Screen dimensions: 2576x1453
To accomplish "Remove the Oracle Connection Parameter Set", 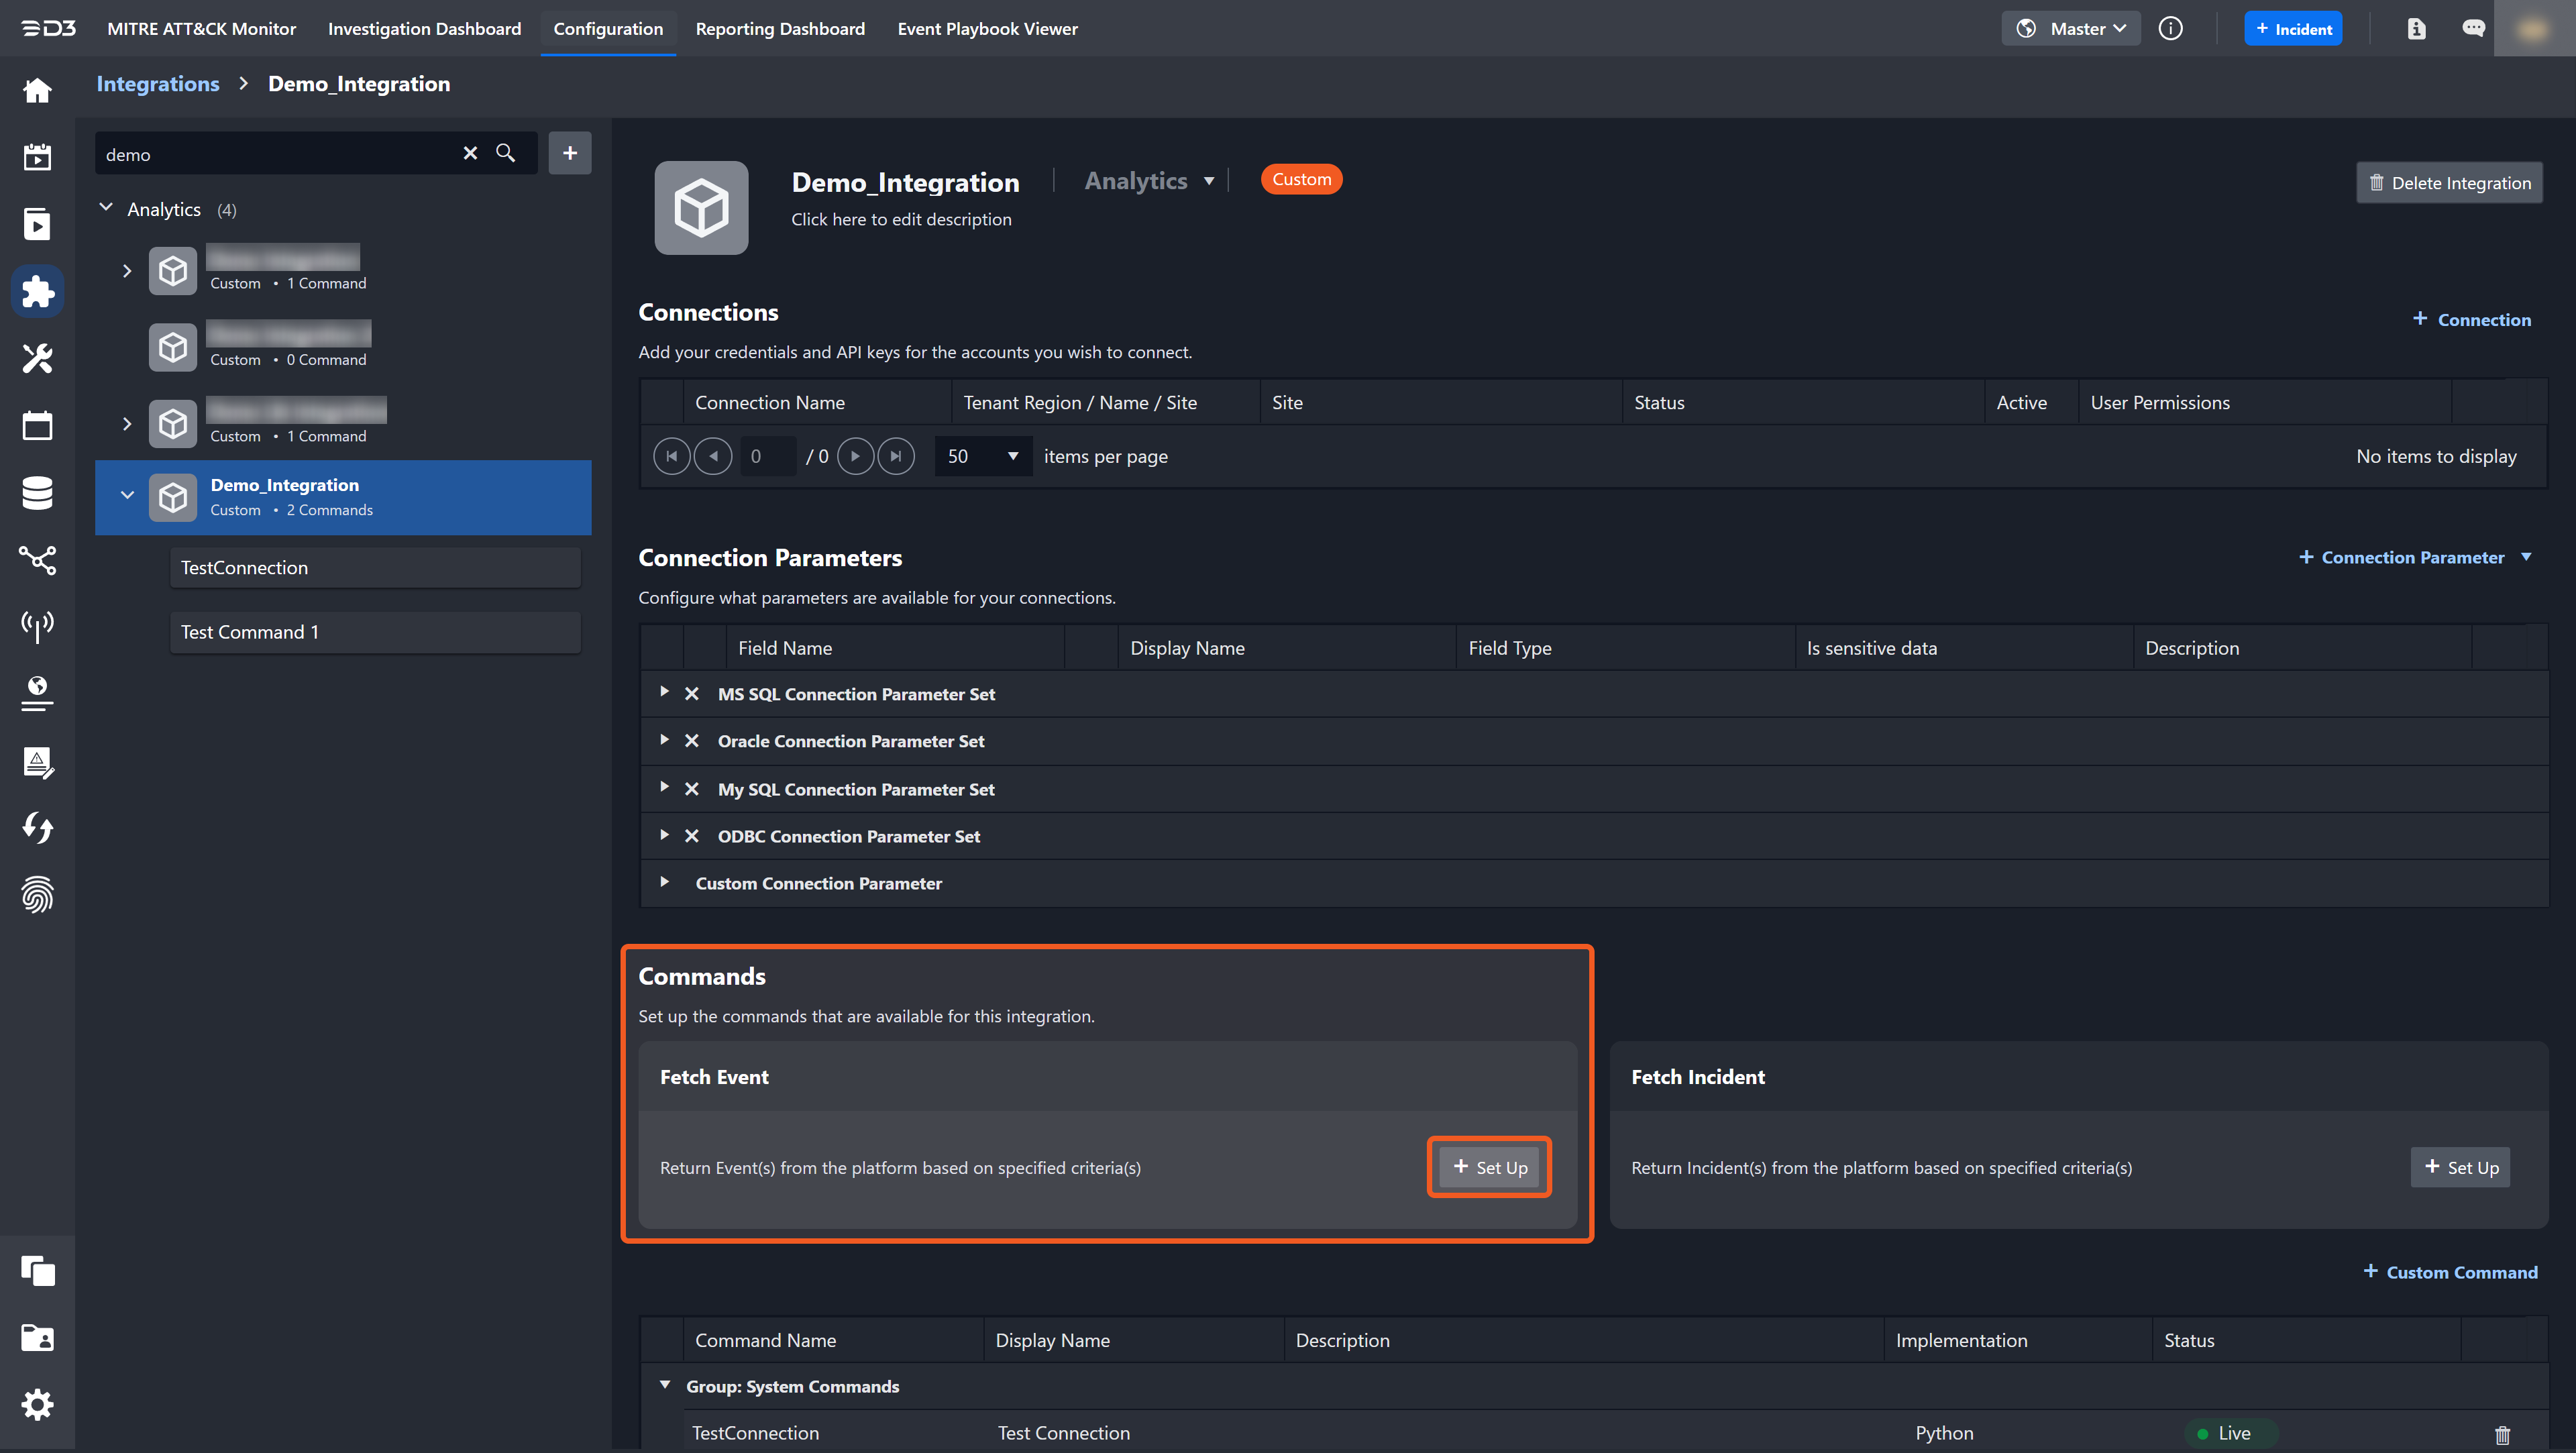I will pos(691,741).
